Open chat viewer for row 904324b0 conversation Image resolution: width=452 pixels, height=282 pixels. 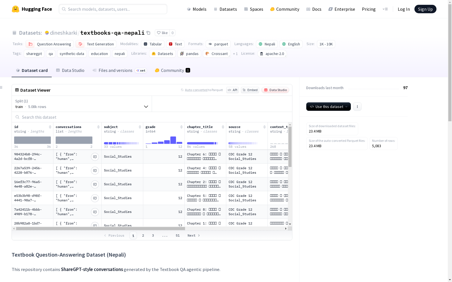tap(95, 157)
